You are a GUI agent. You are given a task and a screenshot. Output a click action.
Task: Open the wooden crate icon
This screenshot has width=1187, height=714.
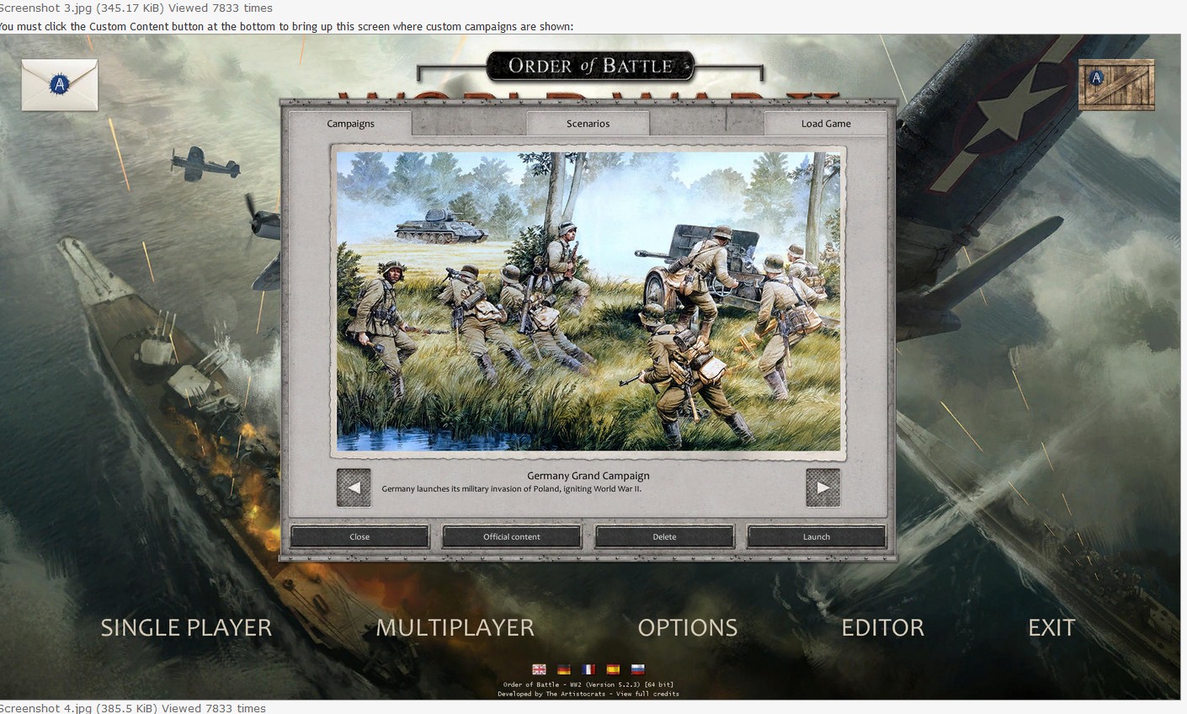click(x=1116, y=84)
